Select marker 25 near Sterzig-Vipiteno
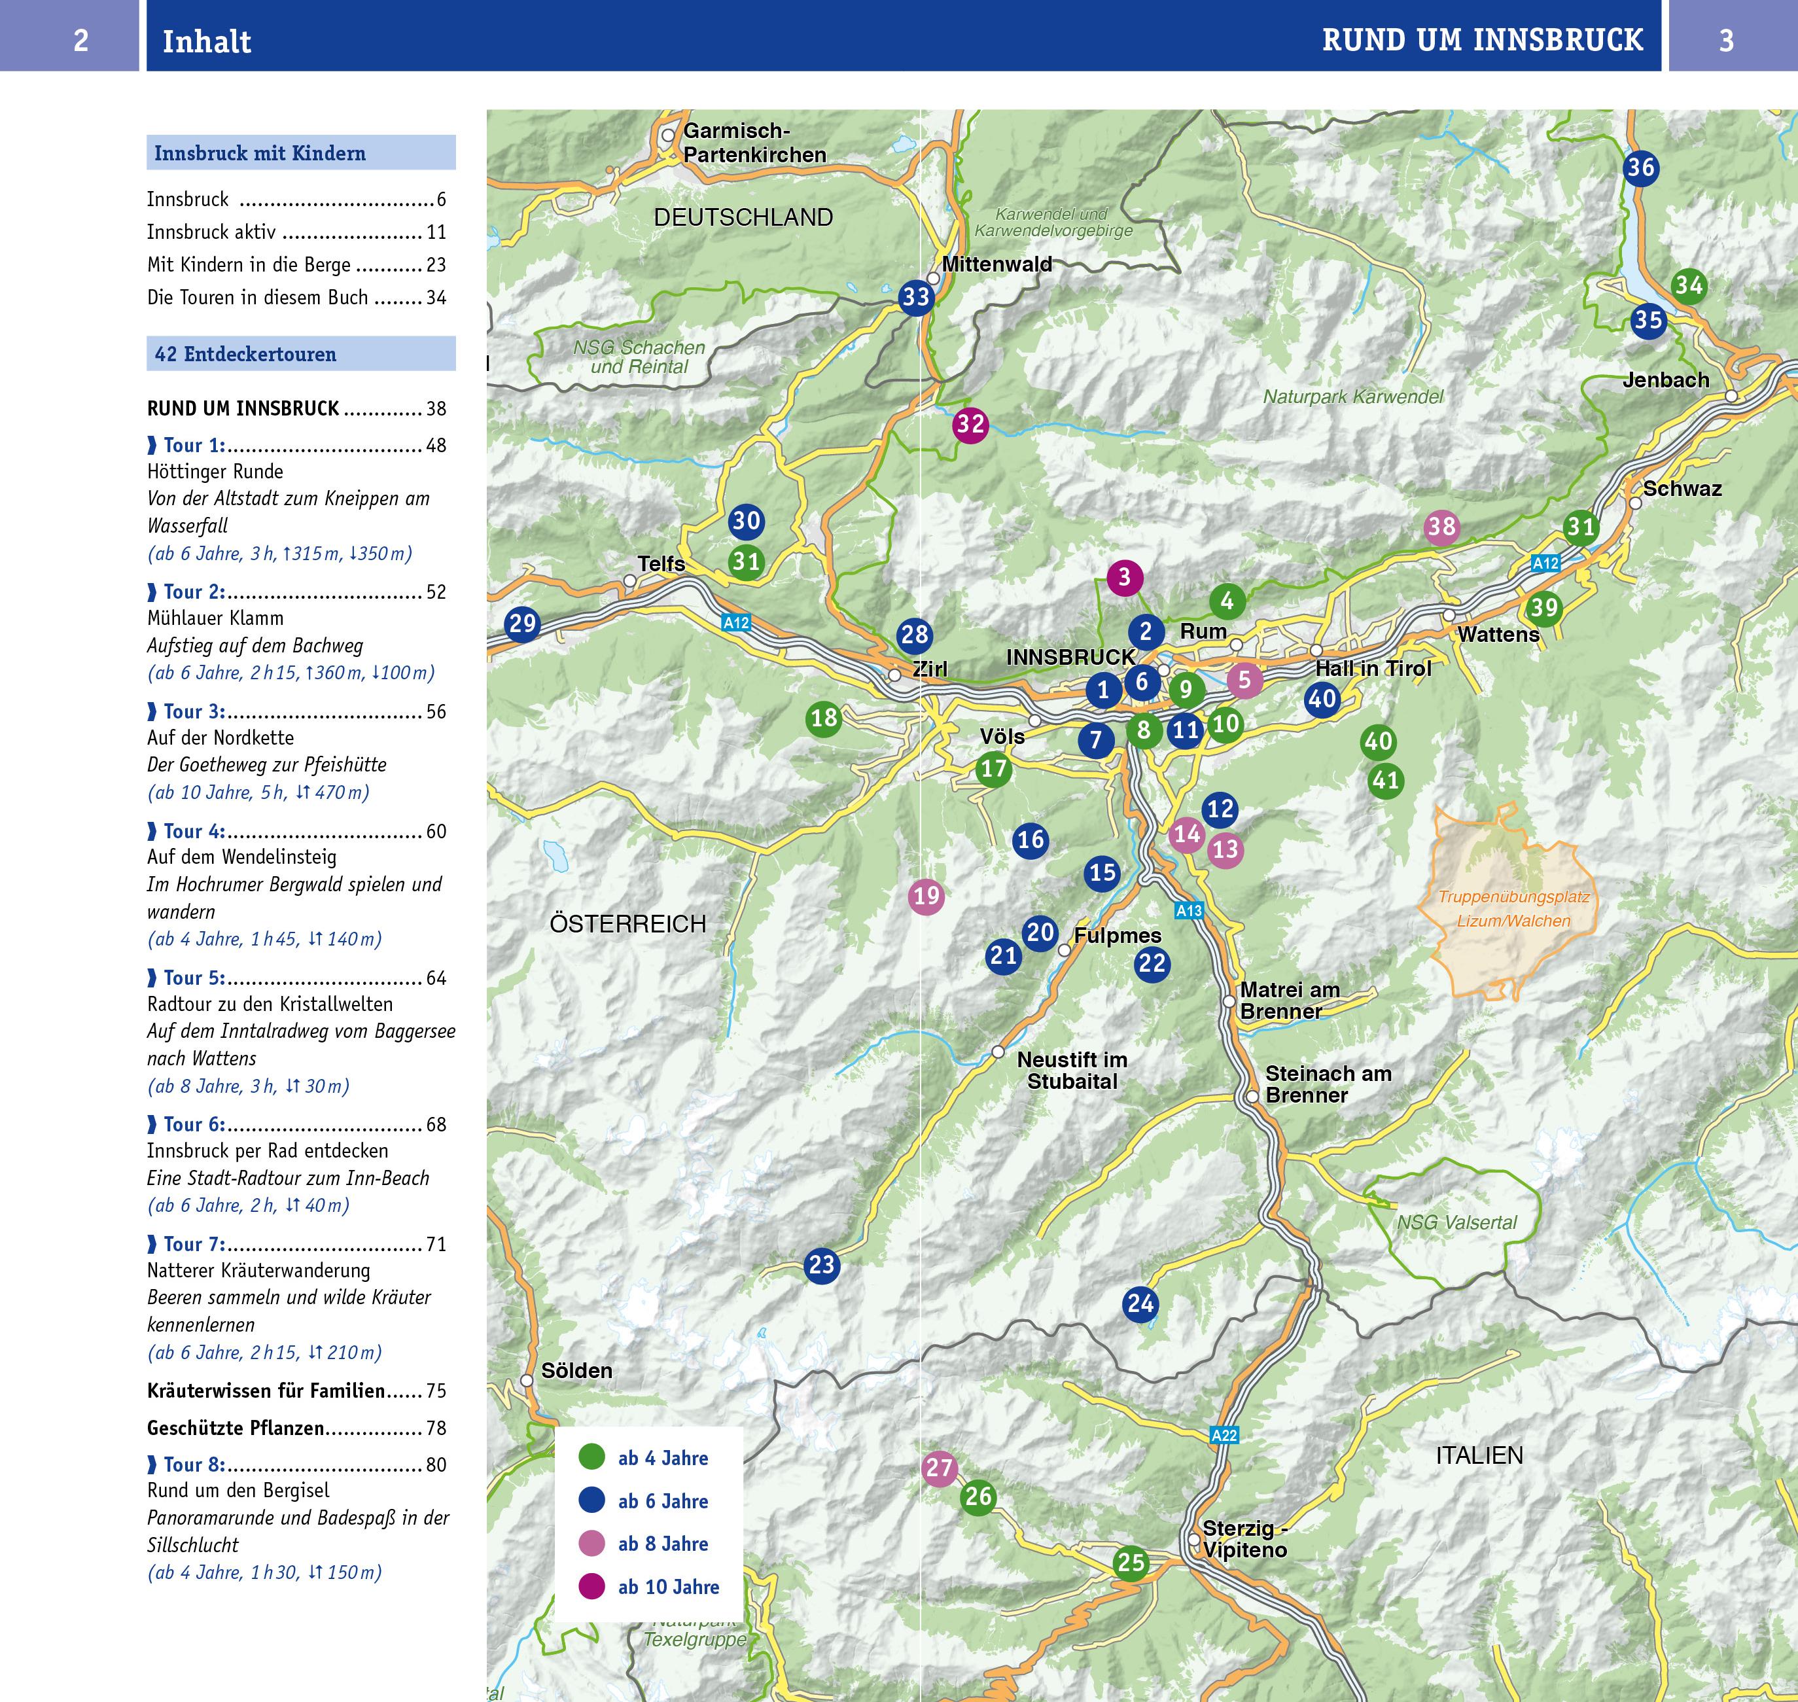This screenshot has width=1798, height=1702. 1132,1563
